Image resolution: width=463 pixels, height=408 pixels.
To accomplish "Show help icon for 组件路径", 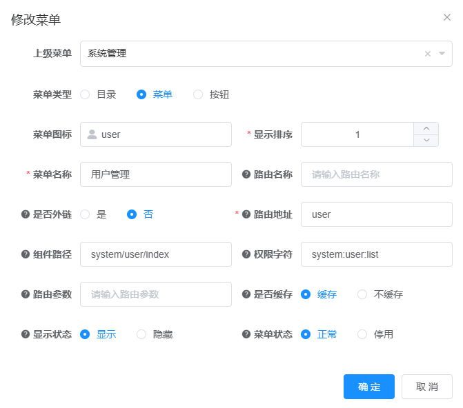I will click(x=26, y=254).
